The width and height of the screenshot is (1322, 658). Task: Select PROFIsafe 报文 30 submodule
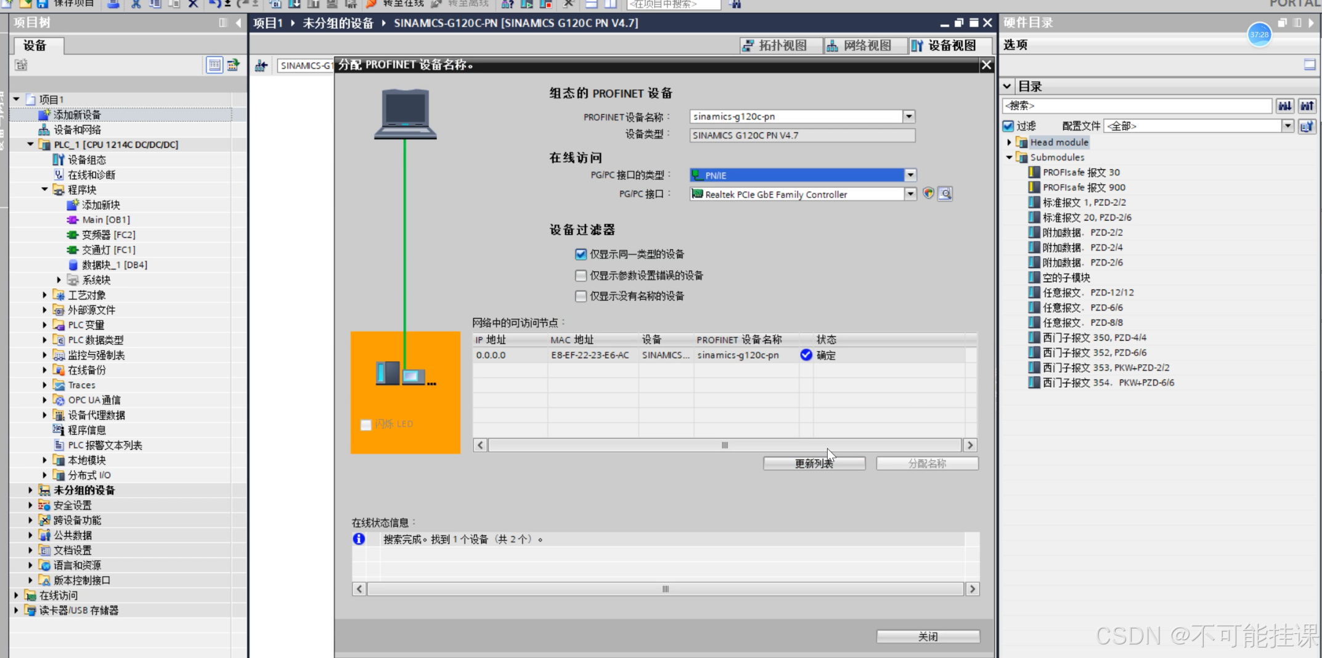[1081, 173]
